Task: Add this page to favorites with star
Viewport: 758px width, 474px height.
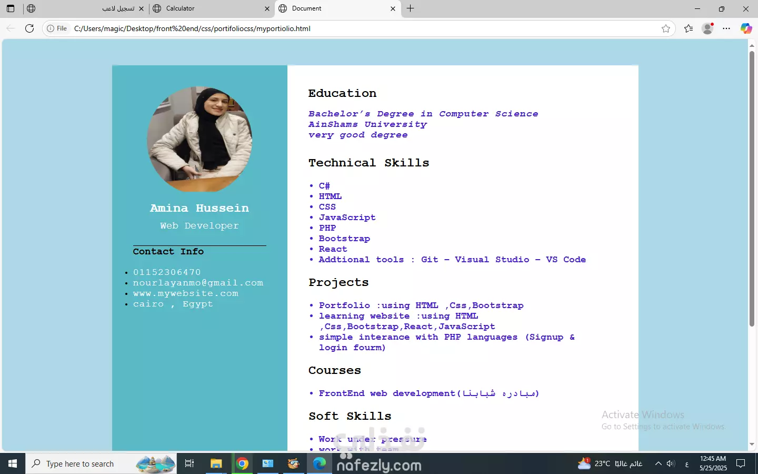Action: pyautogui.click(x=666, y=28)
